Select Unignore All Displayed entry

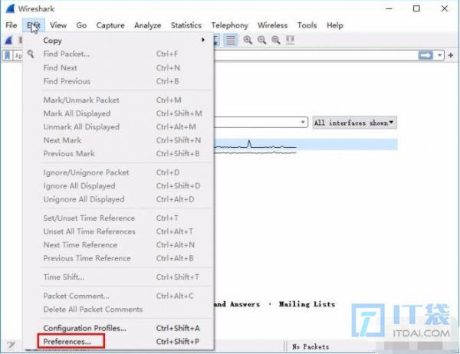click(x=118, y=199)
